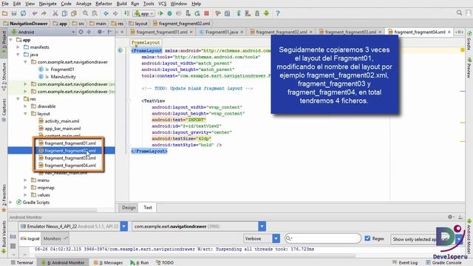Collapse the app tree node

pyautogui.click(x=11, y=40)
